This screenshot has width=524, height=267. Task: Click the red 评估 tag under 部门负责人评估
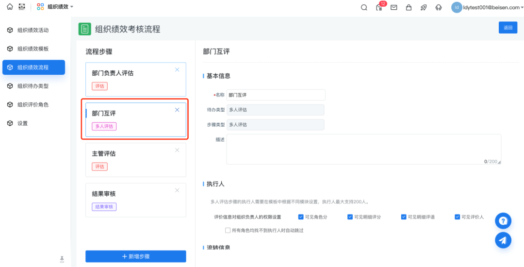coord(99,86)
